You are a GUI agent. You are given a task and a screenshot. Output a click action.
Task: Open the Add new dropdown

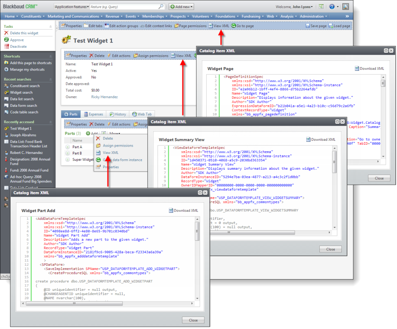click(x=181, y=7)
